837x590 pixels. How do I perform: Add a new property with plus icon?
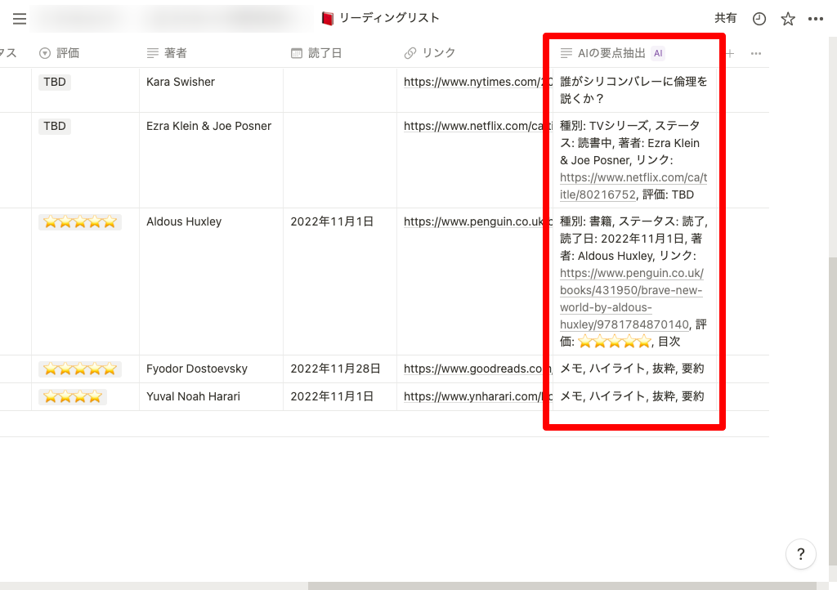click(x=730, y=53)
